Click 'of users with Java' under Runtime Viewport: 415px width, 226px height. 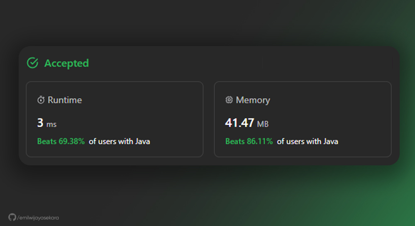[x=120, y=142]
